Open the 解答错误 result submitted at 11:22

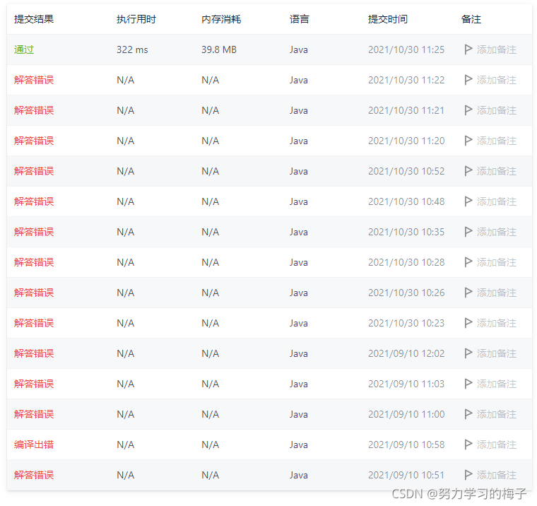(x=34, y=80)
